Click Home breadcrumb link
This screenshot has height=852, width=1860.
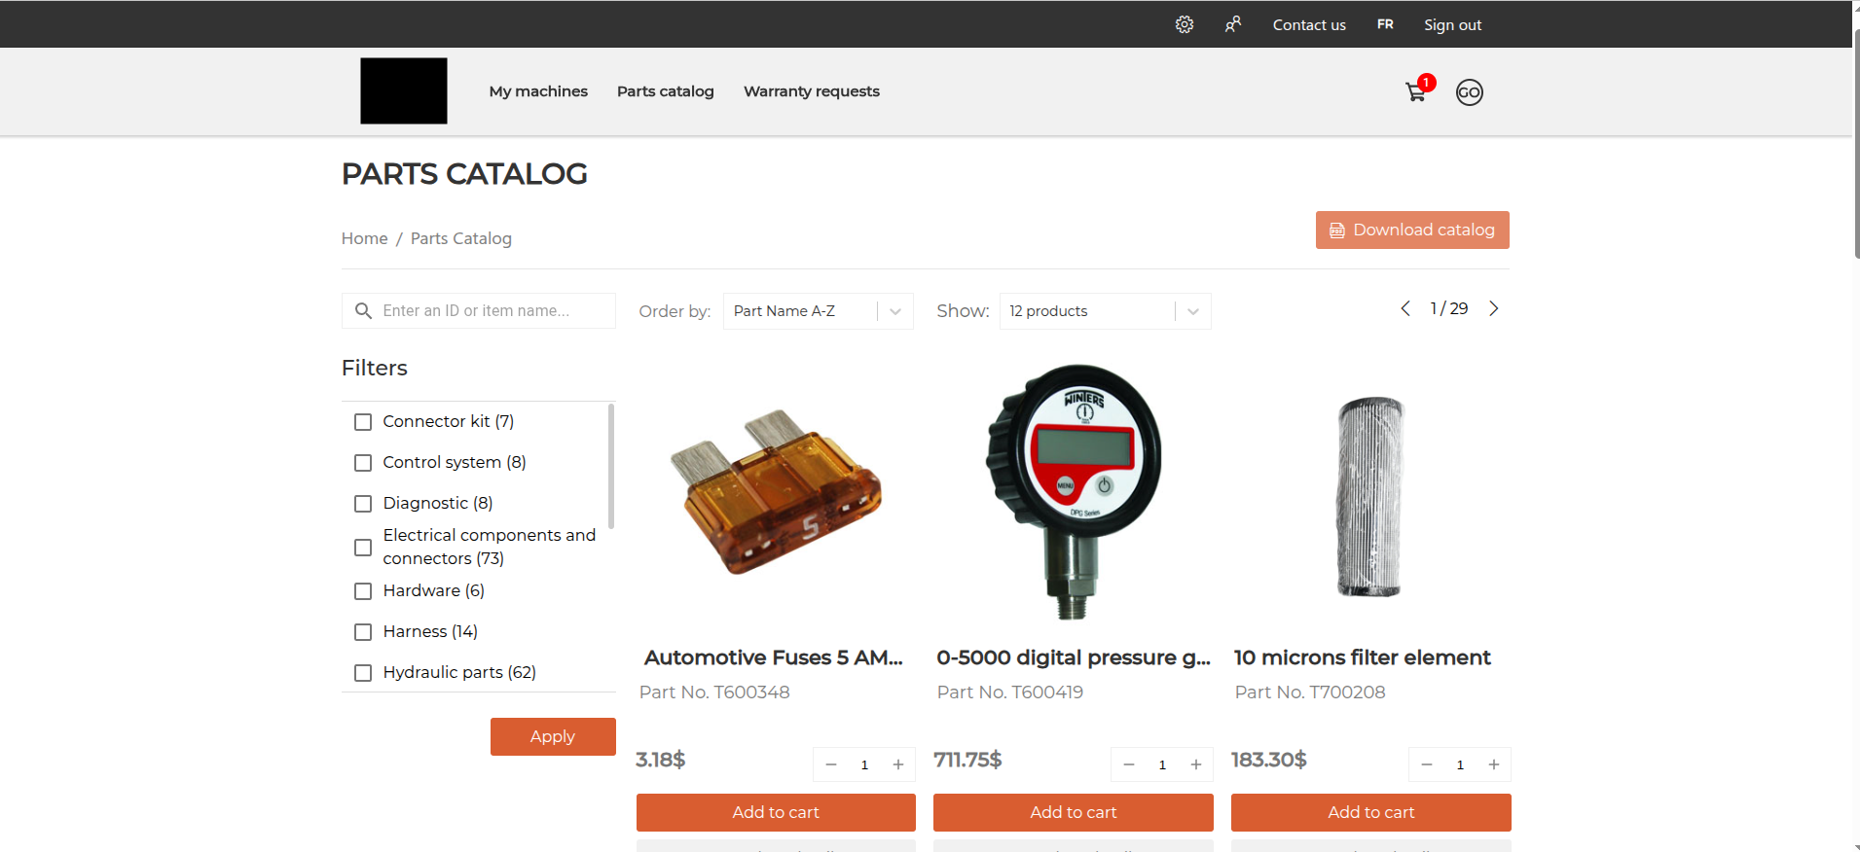364,238
